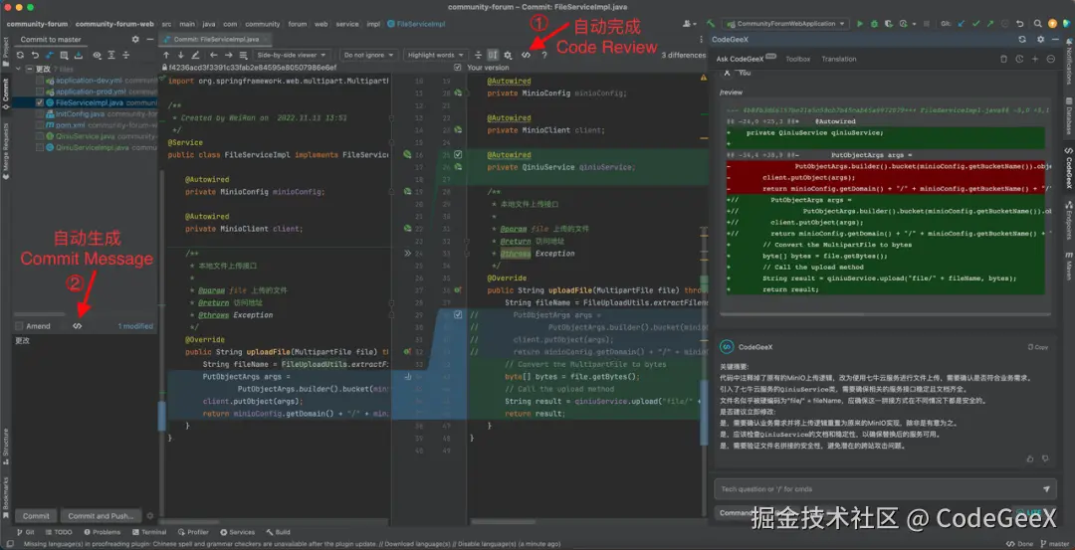Click the Git commit green checkmark icon
This screenshot has height=550, width=1075.
pyautogui.click(x=975, y=23)
